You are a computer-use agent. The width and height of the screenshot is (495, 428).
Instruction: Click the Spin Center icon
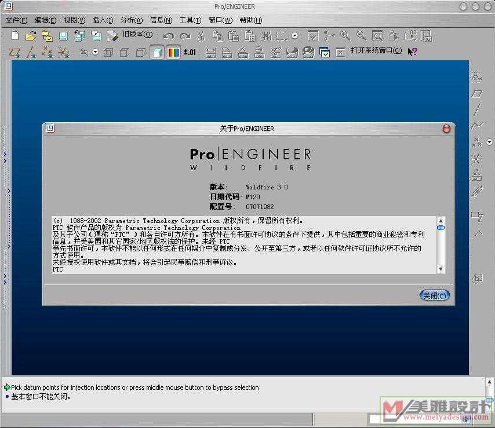(329, 36)
